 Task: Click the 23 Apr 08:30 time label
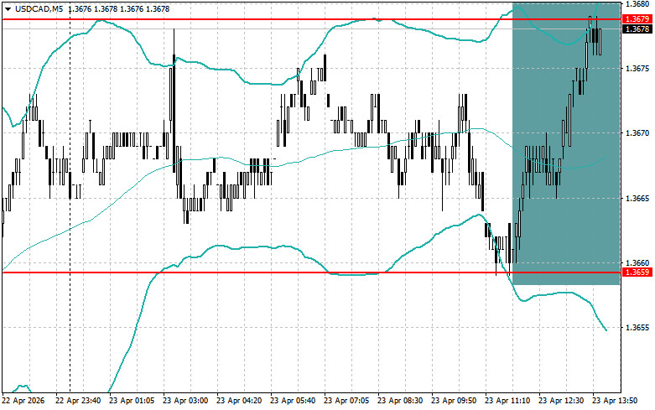pyautogui.click(x=400, y=401)
